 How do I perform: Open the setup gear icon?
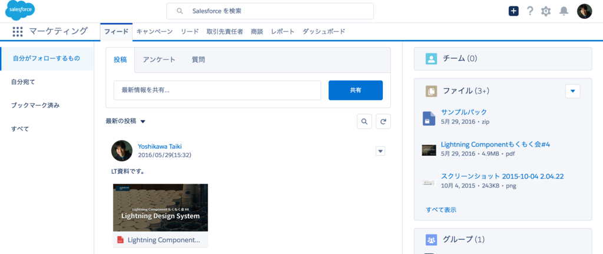pyautogui.click(x=546, y=11)
